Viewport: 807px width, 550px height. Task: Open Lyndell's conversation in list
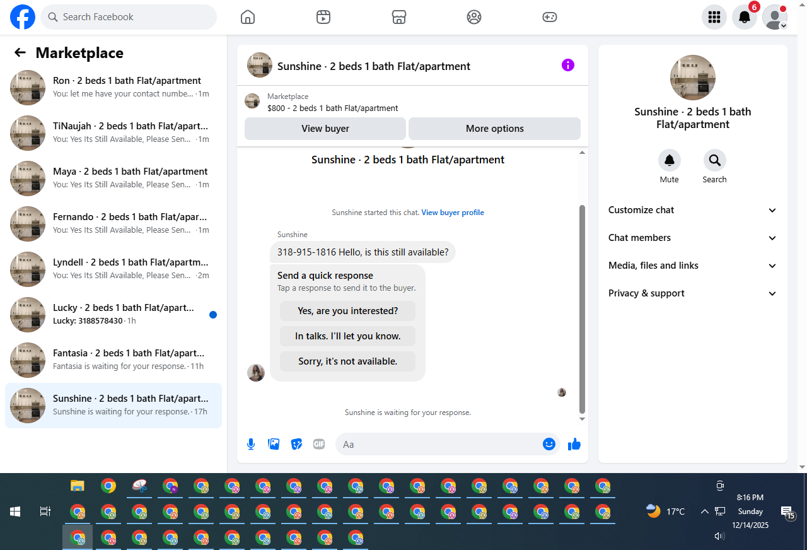pos(113,269)
